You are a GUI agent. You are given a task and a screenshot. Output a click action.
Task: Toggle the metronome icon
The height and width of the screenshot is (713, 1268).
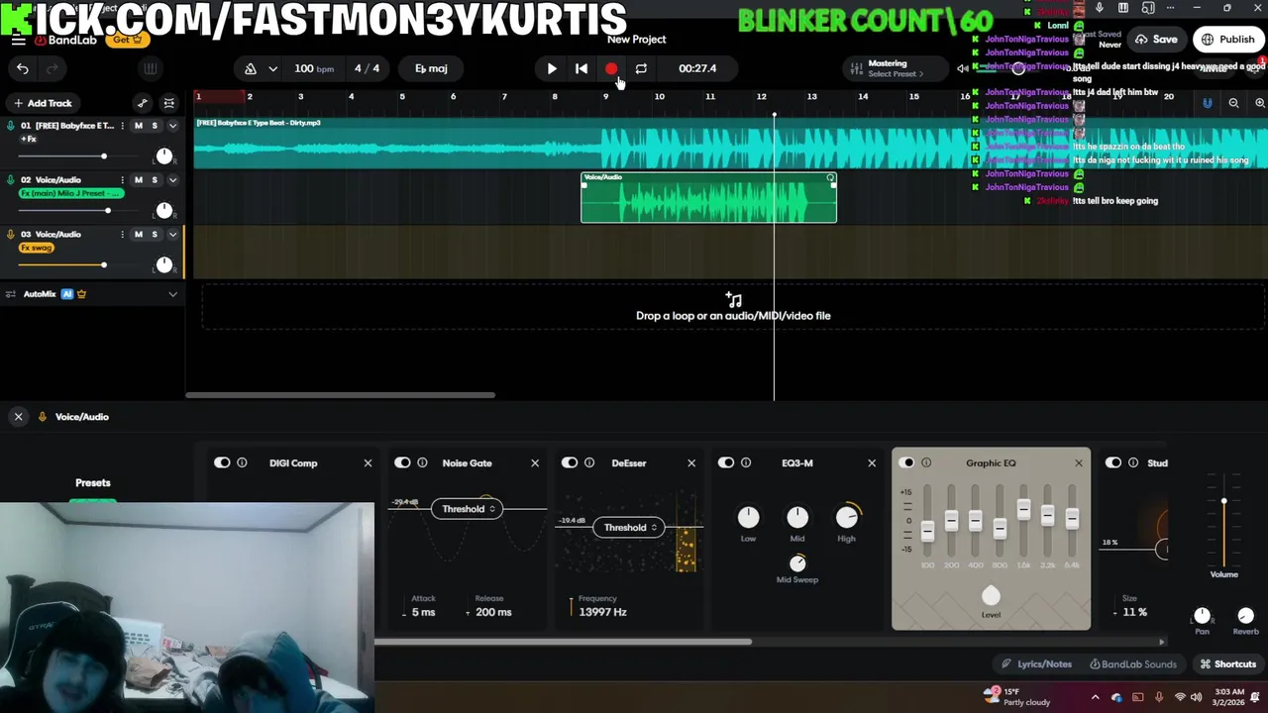(x=251, y=68)
